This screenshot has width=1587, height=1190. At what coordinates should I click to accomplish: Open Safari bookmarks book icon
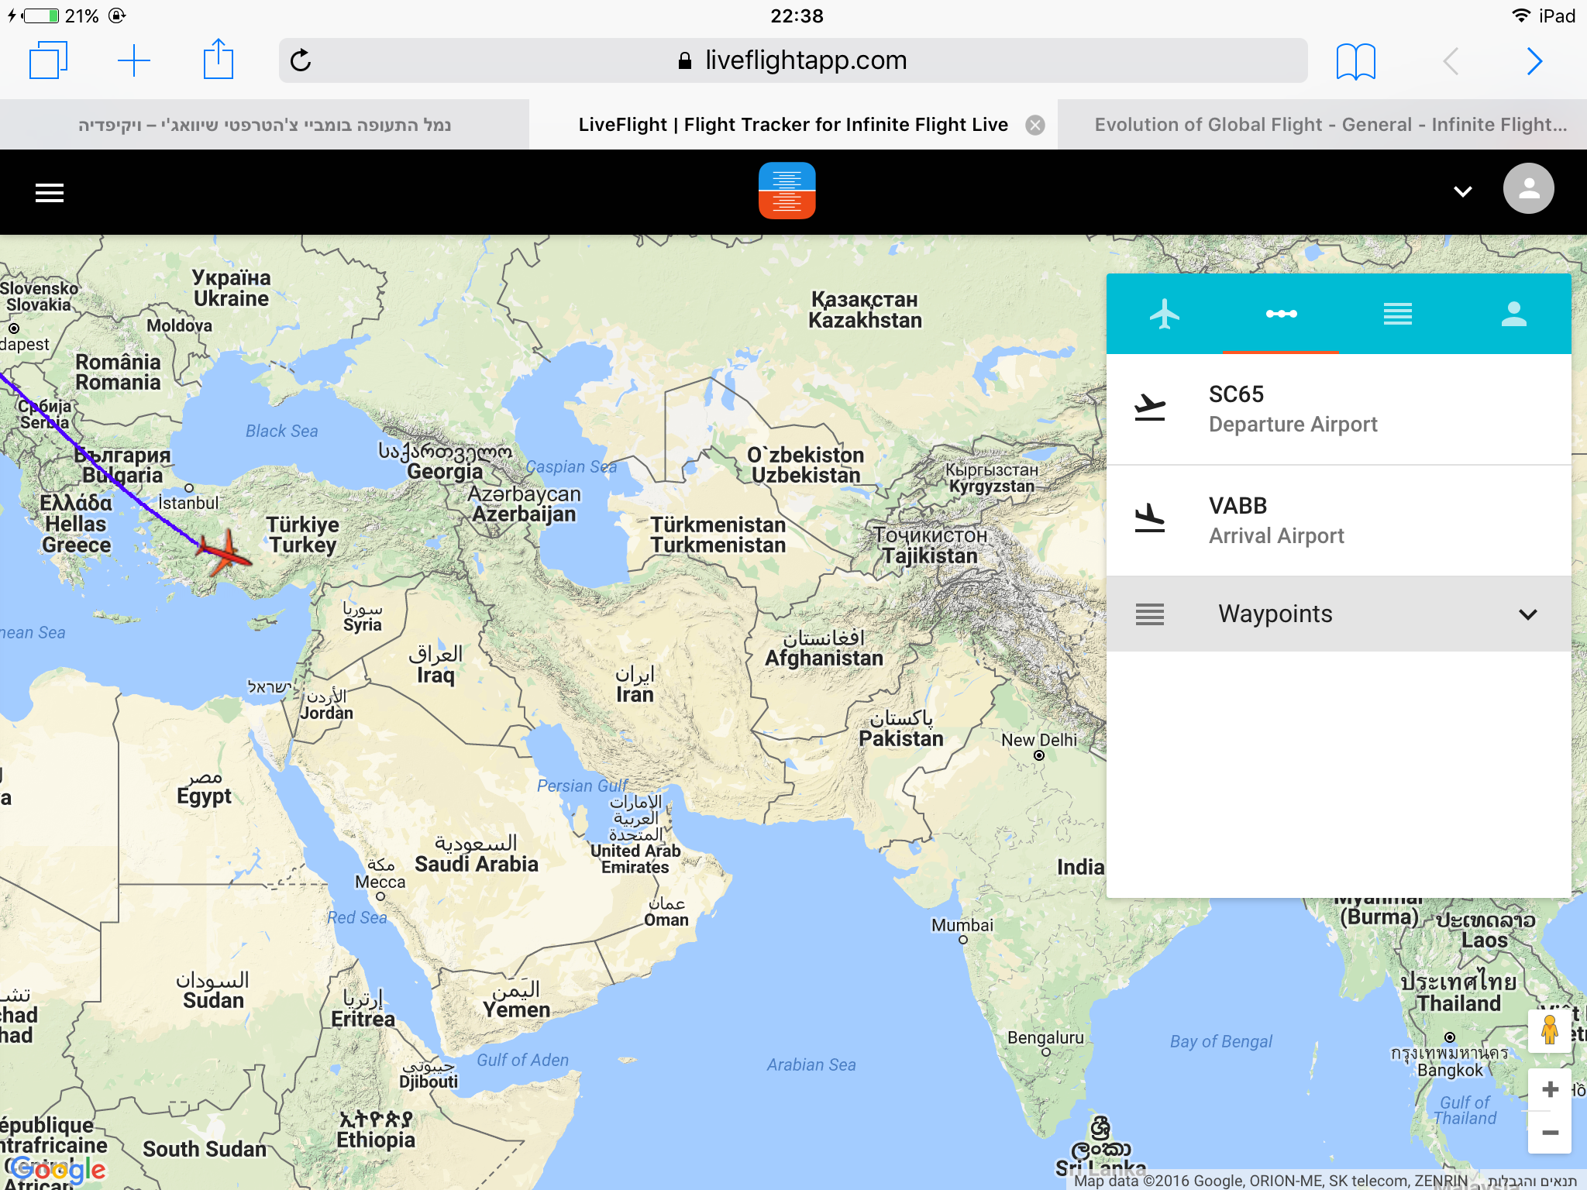1355,61
